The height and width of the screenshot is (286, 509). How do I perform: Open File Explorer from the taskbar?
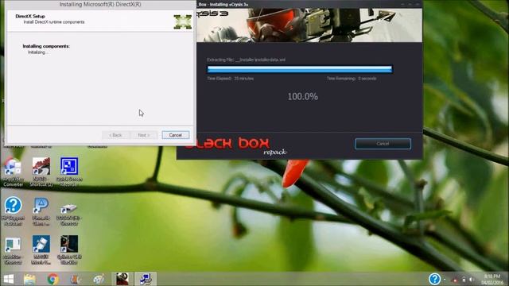pos(29,279)
